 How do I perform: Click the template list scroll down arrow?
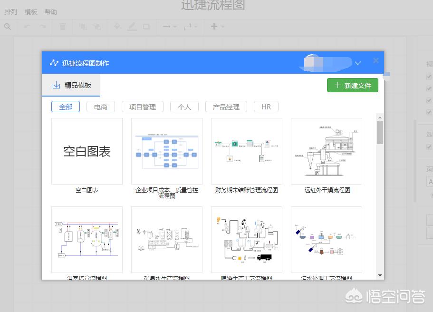click(380, 275)
